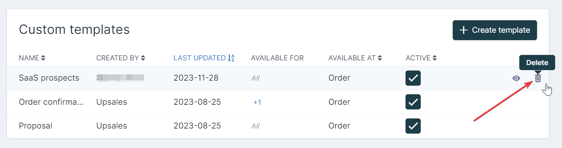Screen dimensions: 562x148
Task: Expand the +1 available-for roles indicator
Action: (x=257, y=102)
